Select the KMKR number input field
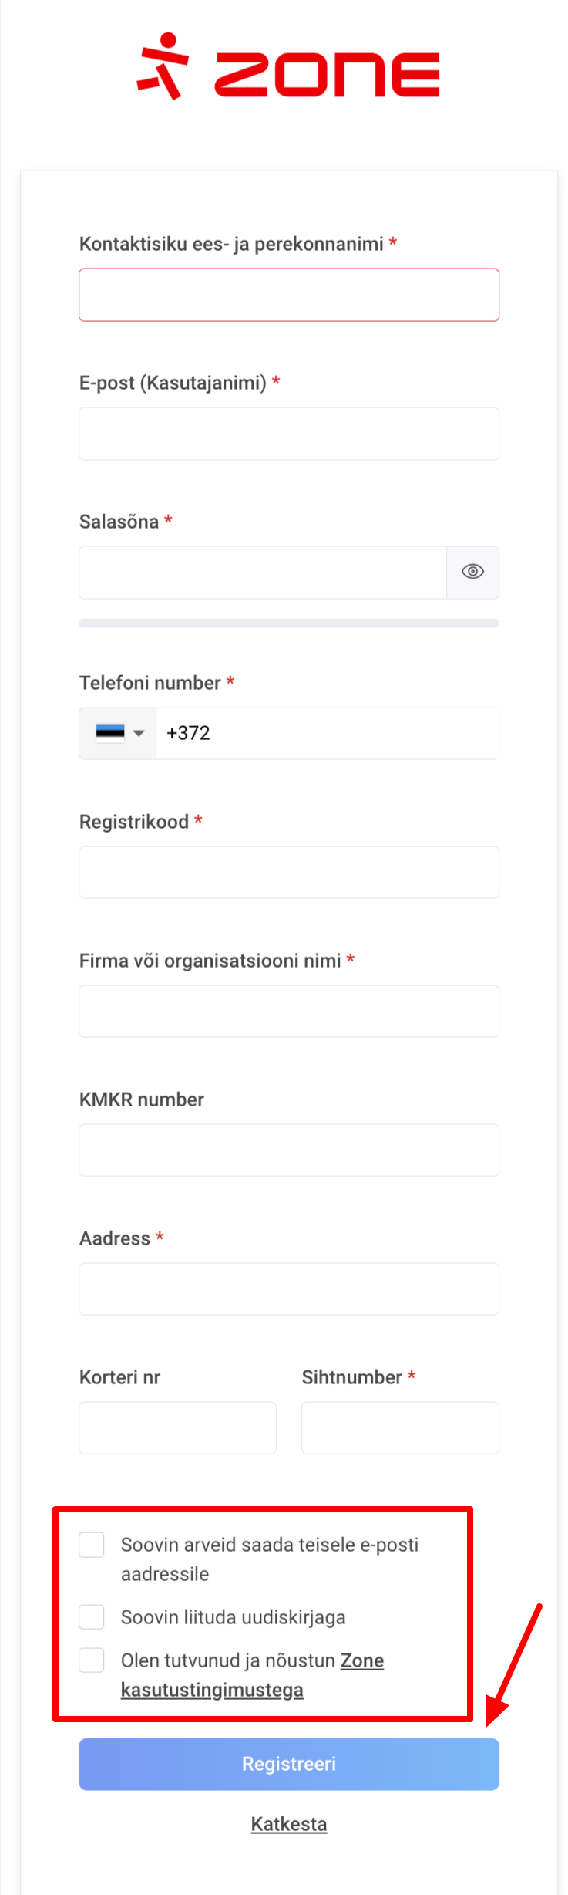The width and height of the screenshot is (568, 1895). pos(289,1150)
